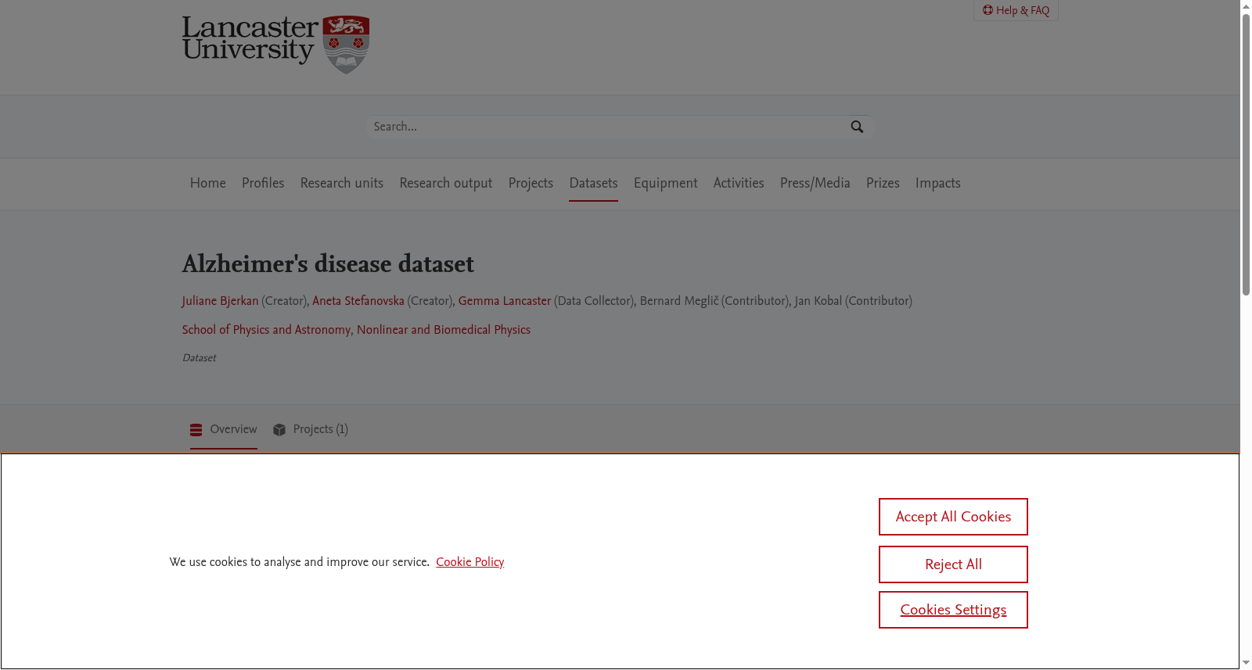Open the Equipment section

pos(666,183)
